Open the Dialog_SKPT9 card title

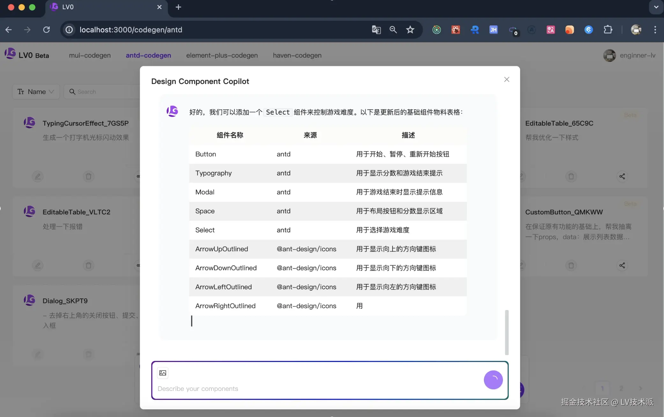click(x=65, y=301)
